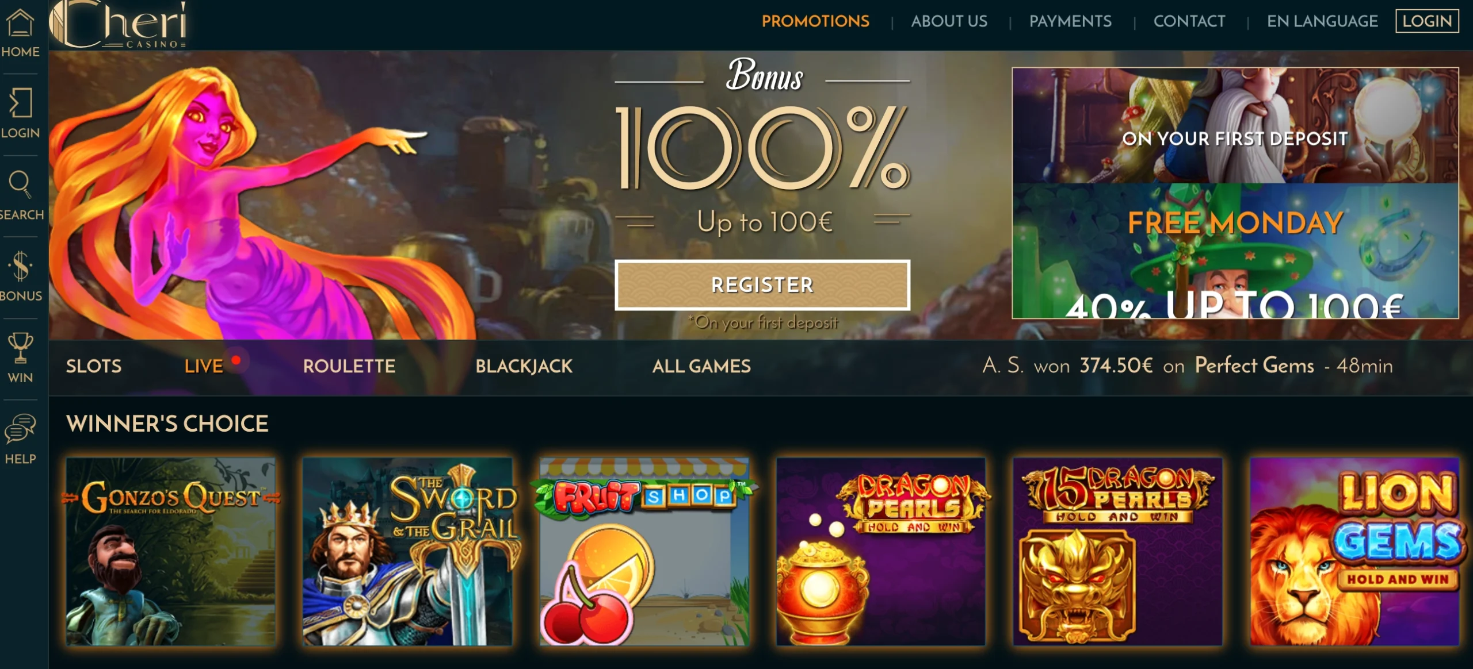
Task: Click the sidebar Login door icon
Action: 20,103
